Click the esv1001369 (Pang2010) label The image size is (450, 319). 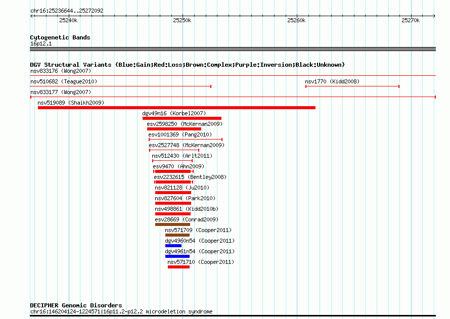tap(180, 134)
